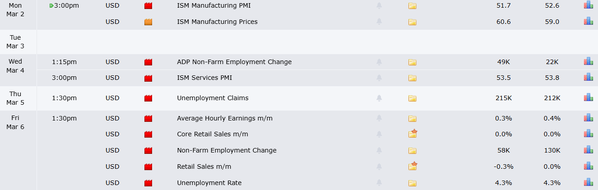Screen dimensions: 598x190
Task: Toggle alert bell for Non-Farm Employment Change
Action: pos(379,150)
